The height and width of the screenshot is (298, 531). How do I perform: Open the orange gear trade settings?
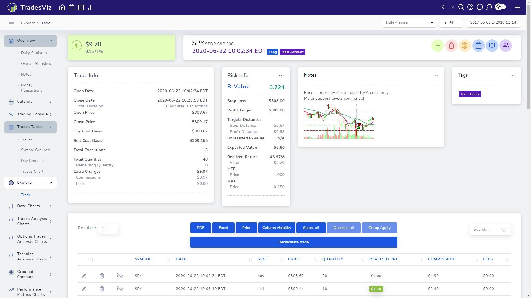point(465,46)
